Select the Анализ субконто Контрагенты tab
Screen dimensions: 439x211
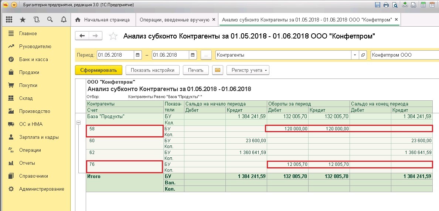[307, 20]
